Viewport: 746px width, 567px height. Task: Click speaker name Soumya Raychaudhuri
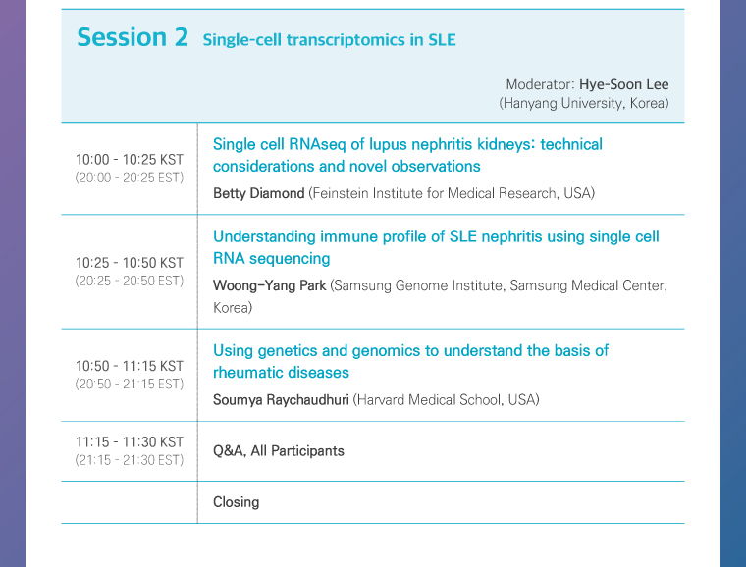[281, 399]
